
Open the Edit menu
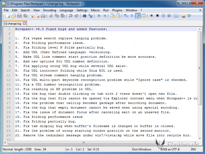15,10
